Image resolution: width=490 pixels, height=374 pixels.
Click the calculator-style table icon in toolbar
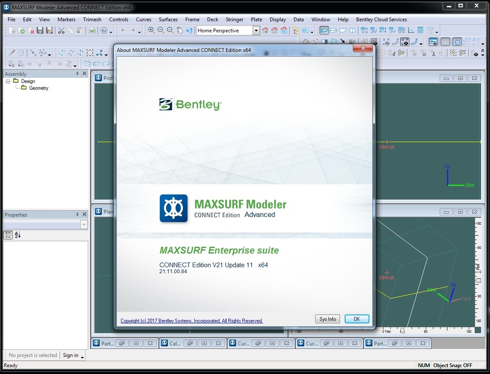pyautogui.click(x=429, y=30)
